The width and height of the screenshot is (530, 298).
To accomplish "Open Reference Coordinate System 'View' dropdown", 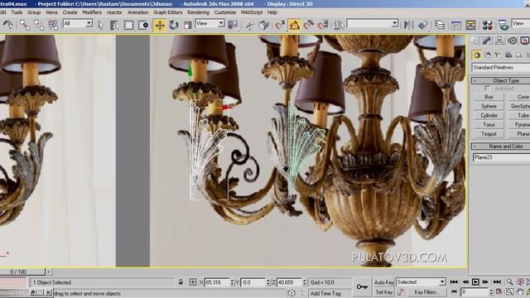I will click(x=210, y=24).
